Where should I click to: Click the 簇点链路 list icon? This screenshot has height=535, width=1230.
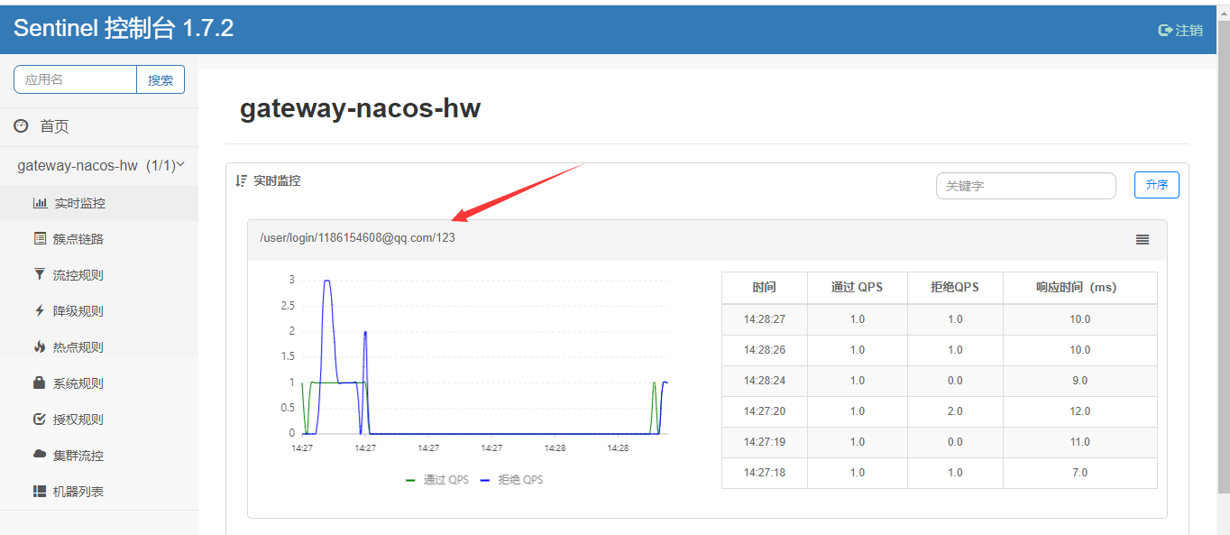pos(40,239)
